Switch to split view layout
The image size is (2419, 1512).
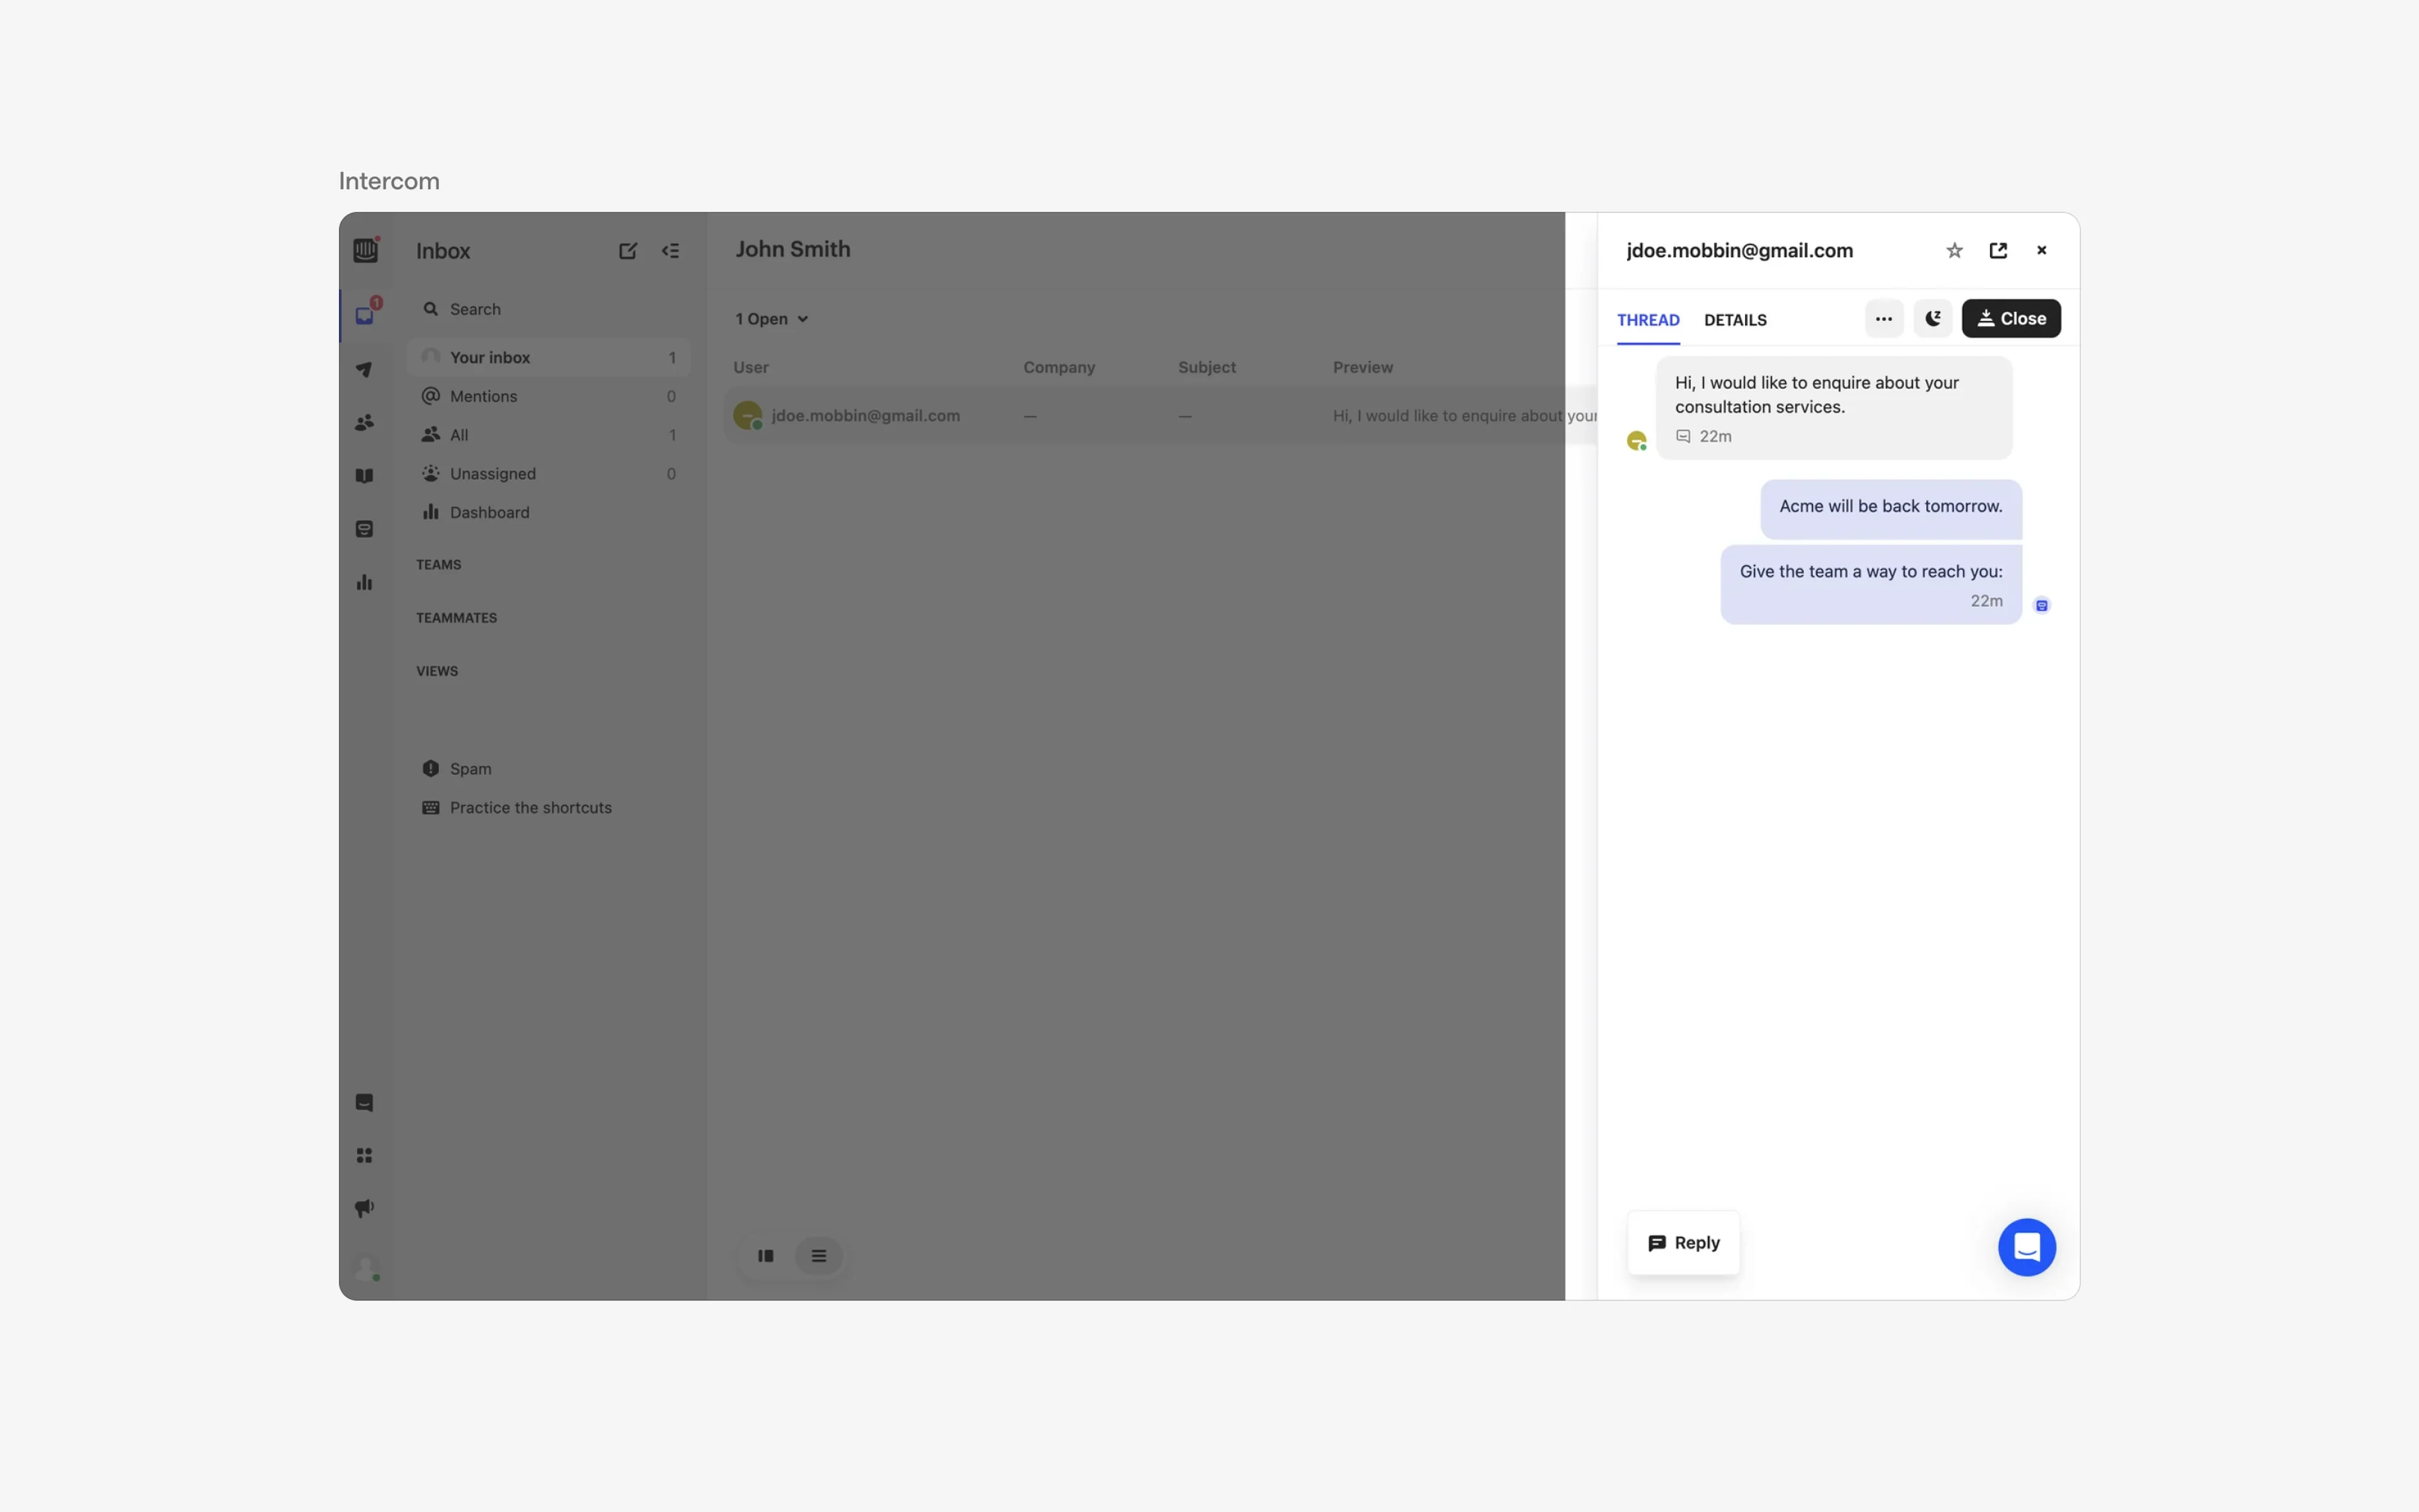765,1255
